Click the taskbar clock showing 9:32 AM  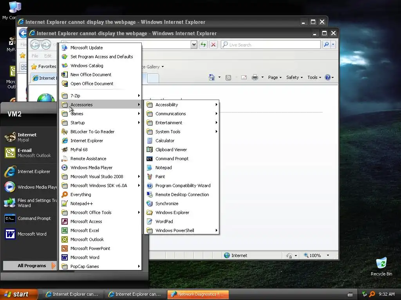pyautogui.click(x=387, y=294)
